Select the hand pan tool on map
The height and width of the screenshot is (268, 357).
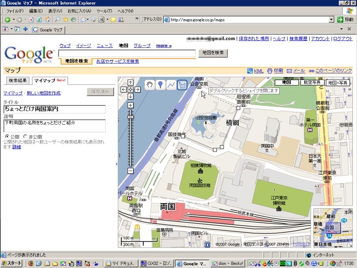pos(149,85)
